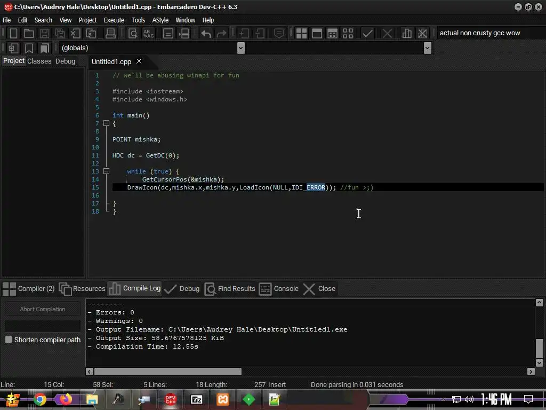Click the Abort Compilation button
Image resolution: width=546 pixels, height=410 pixels.
(43, 309)
